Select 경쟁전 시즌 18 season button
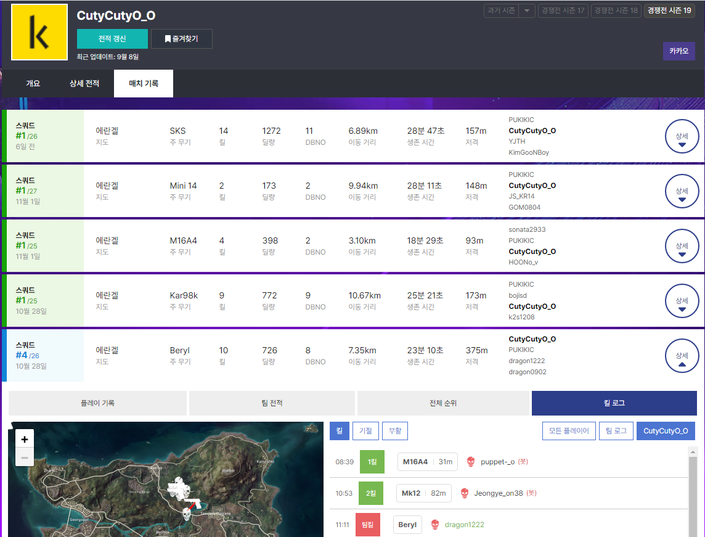Image resolution: width=705 pixels, height=537 pixels. pyautogui.click(x=616, y=10)
